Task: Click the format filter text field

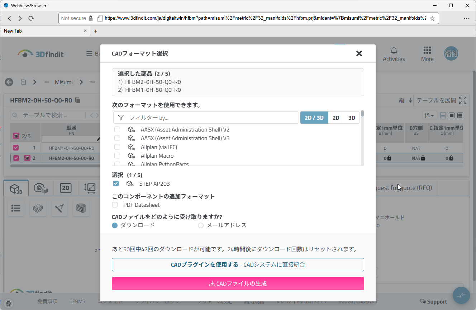Action: click(x=211, y=118)
